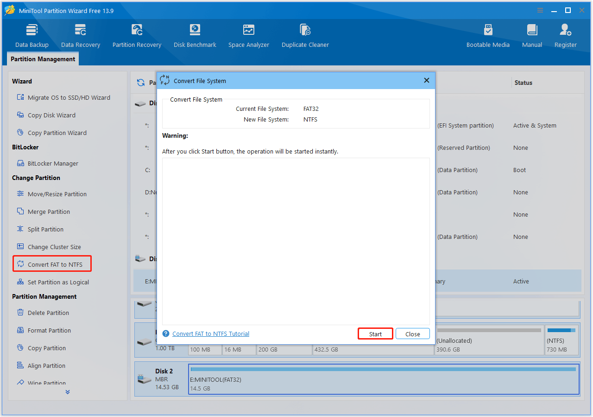The width and height of the screenshot is (593, 417).
Task: Choose Move/Resize Partition
Action: (51, 194)
